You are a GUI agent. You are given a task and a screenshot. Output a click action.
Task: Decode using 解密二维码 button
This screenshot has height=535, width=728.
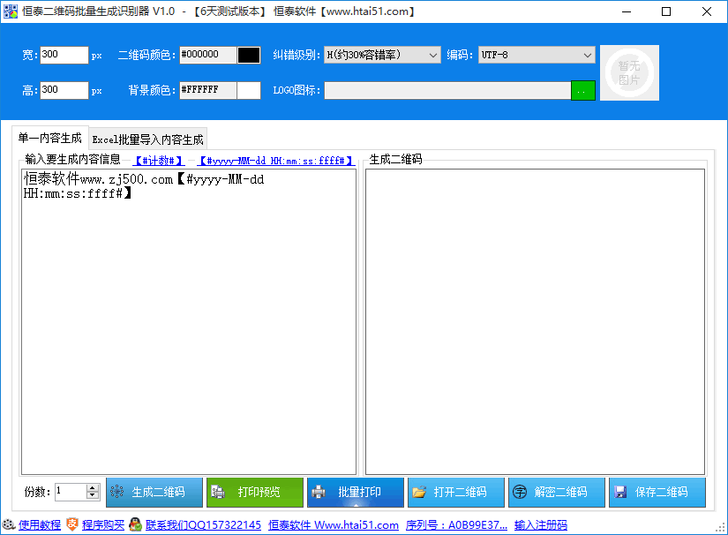pos(557,493)
